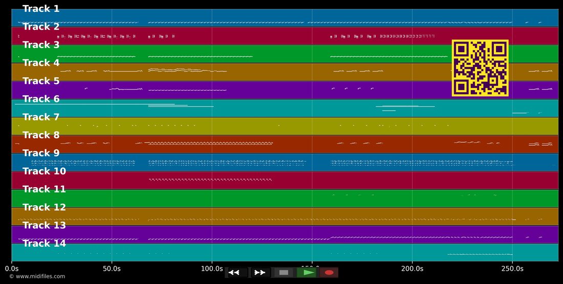Select the Track 6 label
This screenshot has height=284, width=563.
tap(41, 99)
